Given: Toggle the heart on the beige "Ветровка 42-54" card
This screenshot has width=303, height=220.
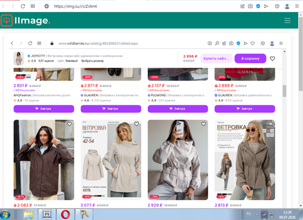Looking at the screenshot, I should pos(136,124).
